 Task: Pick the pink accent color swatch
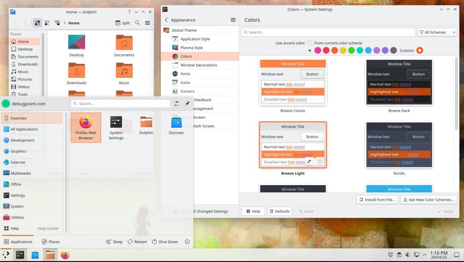[318, 51]
